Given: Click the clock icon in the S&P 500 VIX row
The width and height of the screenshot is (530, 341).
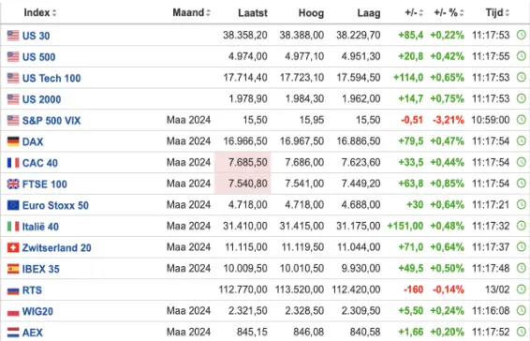Looking at the screenshot, I should point(522,120).
